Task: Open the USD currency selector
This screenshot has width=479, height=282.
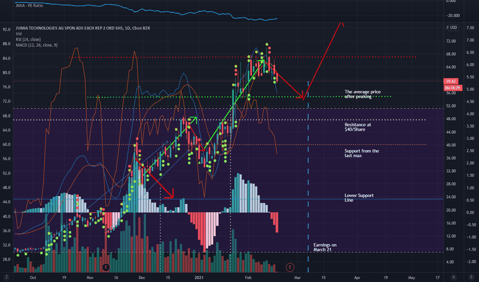Action: (454, 28)
